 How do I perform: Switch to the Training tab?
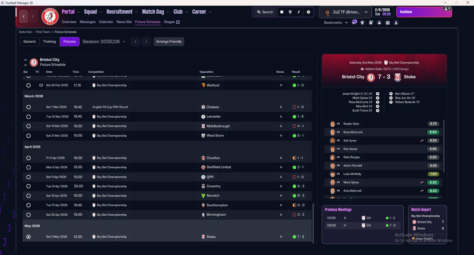[x=50, y=42]
